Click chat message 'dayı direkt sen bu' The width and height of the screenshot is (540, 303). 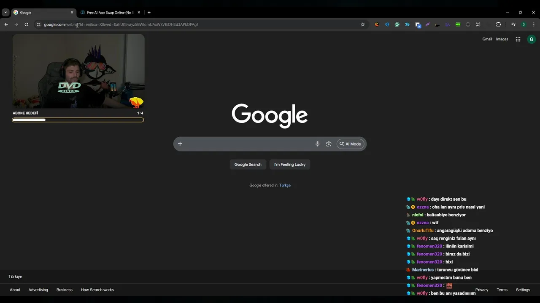(x=448, y=199)
